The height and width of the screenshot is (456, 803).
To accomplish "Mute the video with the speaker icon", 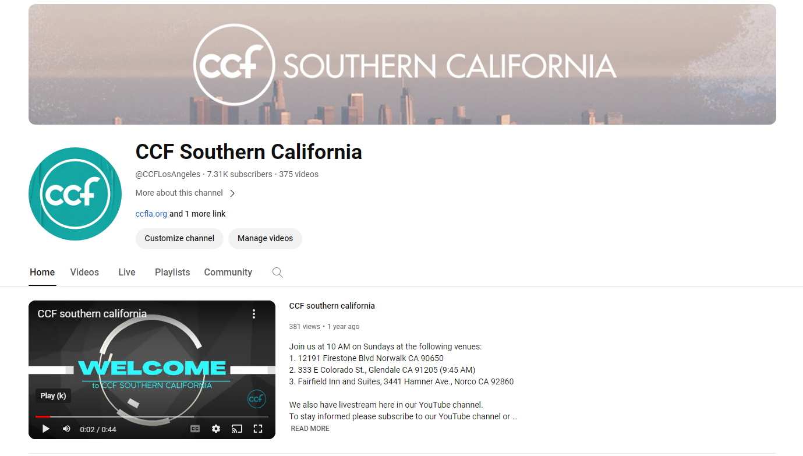I will (x=66, y=429).
